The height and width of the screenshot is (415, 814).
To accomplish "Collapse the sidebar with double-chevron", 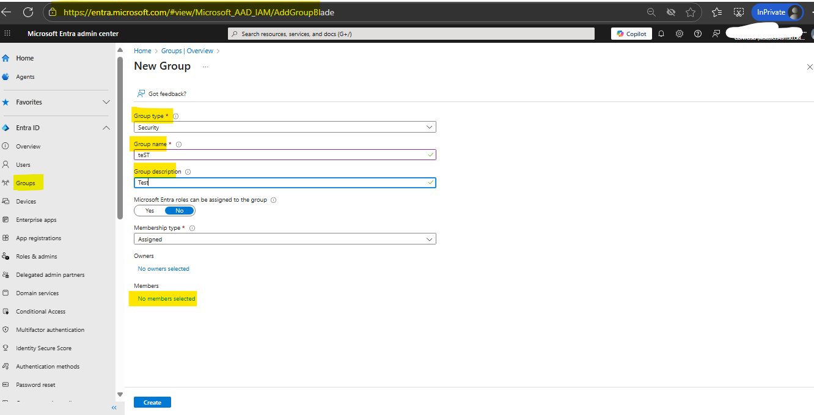I will (114, 408).
